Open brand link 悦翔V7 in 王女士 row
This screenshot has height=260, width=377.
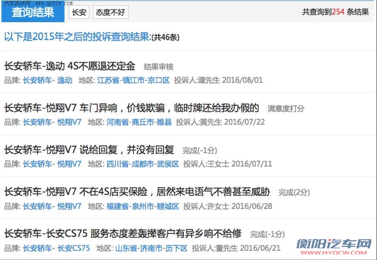pyautogui.click(x=52, y=164)
